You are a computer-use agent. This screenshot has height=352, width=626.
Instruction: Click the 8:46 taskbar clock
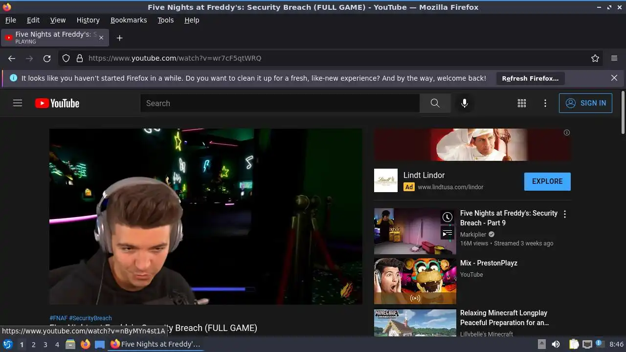616,344
